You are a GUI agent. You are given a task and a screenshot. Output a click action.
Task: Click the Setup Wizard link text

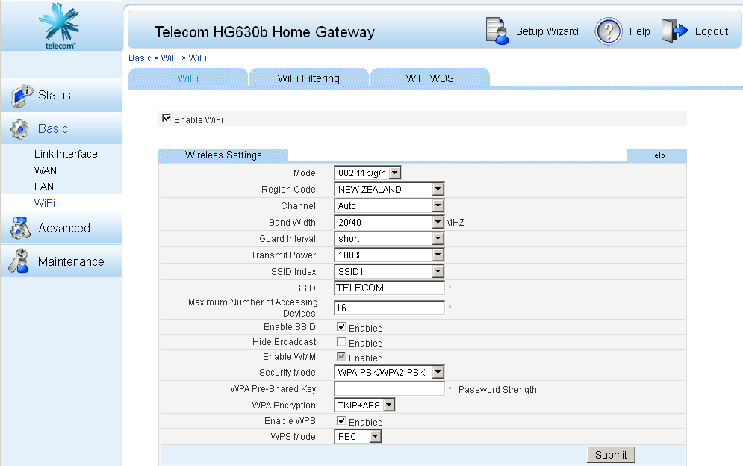click(x=547, y=31)
